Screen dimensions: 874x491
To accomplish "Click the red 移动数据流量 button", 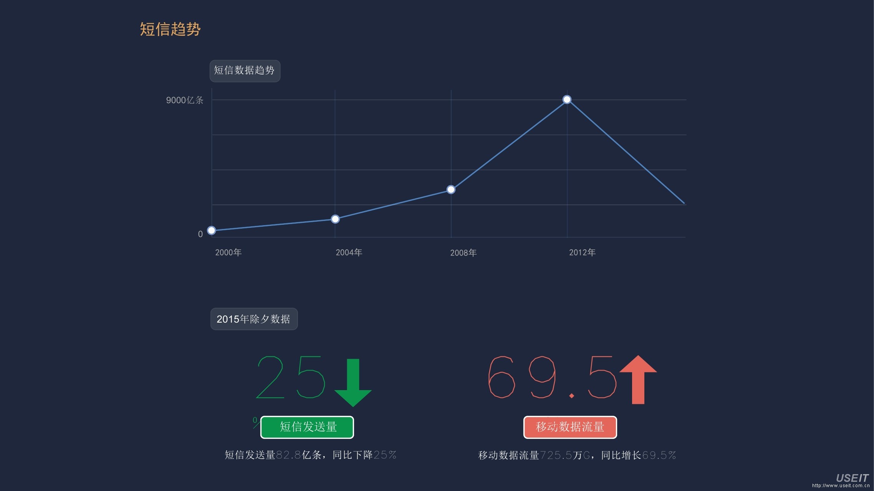I will pos(570,427).
